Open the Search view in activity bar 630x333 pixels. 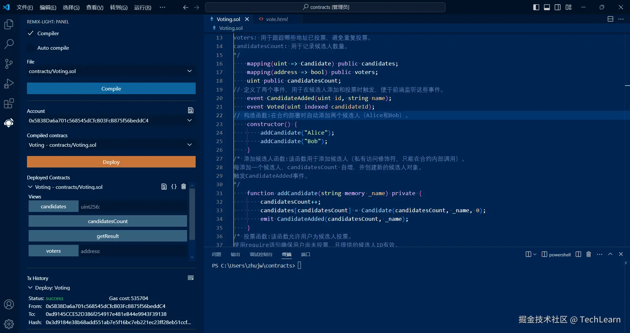9,44
